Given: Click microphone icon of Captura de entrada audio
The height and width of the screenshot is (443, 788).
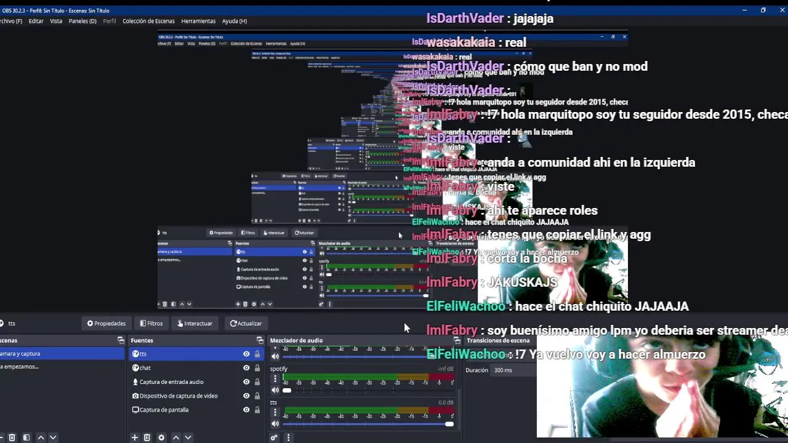Looking at the screenshot, I should 135,382.
